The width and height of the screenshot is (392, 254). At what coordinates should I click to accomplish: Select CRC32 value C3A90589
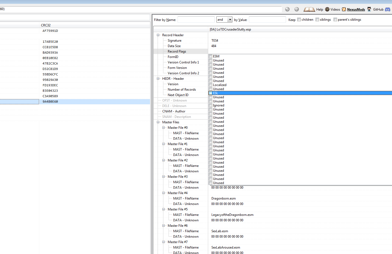point(50,96)
